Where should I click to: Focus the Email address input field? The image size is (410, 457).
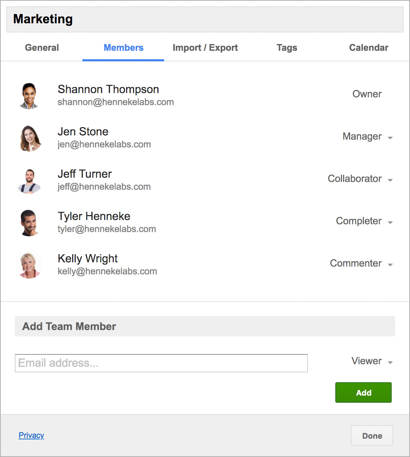(x=161, y=363)
